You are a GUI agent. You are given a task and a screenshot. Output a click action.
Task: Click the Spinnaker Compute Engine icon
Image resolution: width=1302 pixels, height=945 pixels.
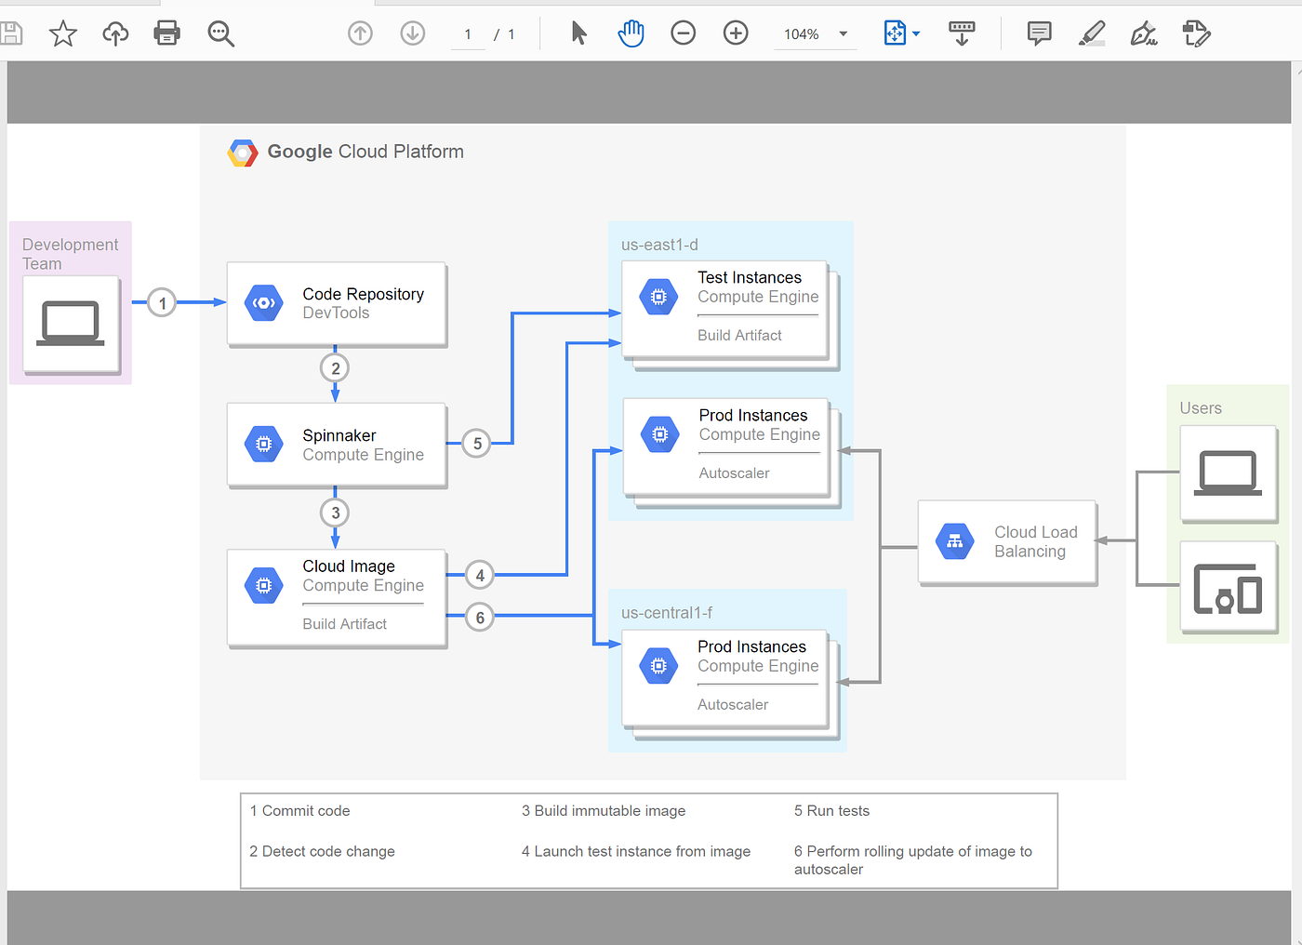pos(264,445)
